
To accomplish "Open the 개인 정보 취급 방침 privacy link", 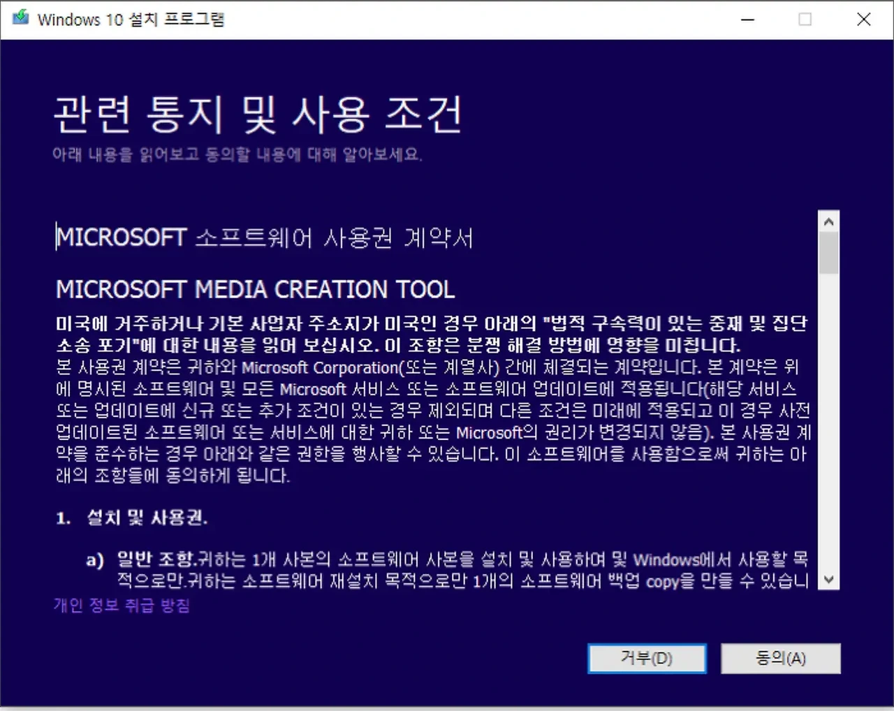I will [x=123, y=605].
